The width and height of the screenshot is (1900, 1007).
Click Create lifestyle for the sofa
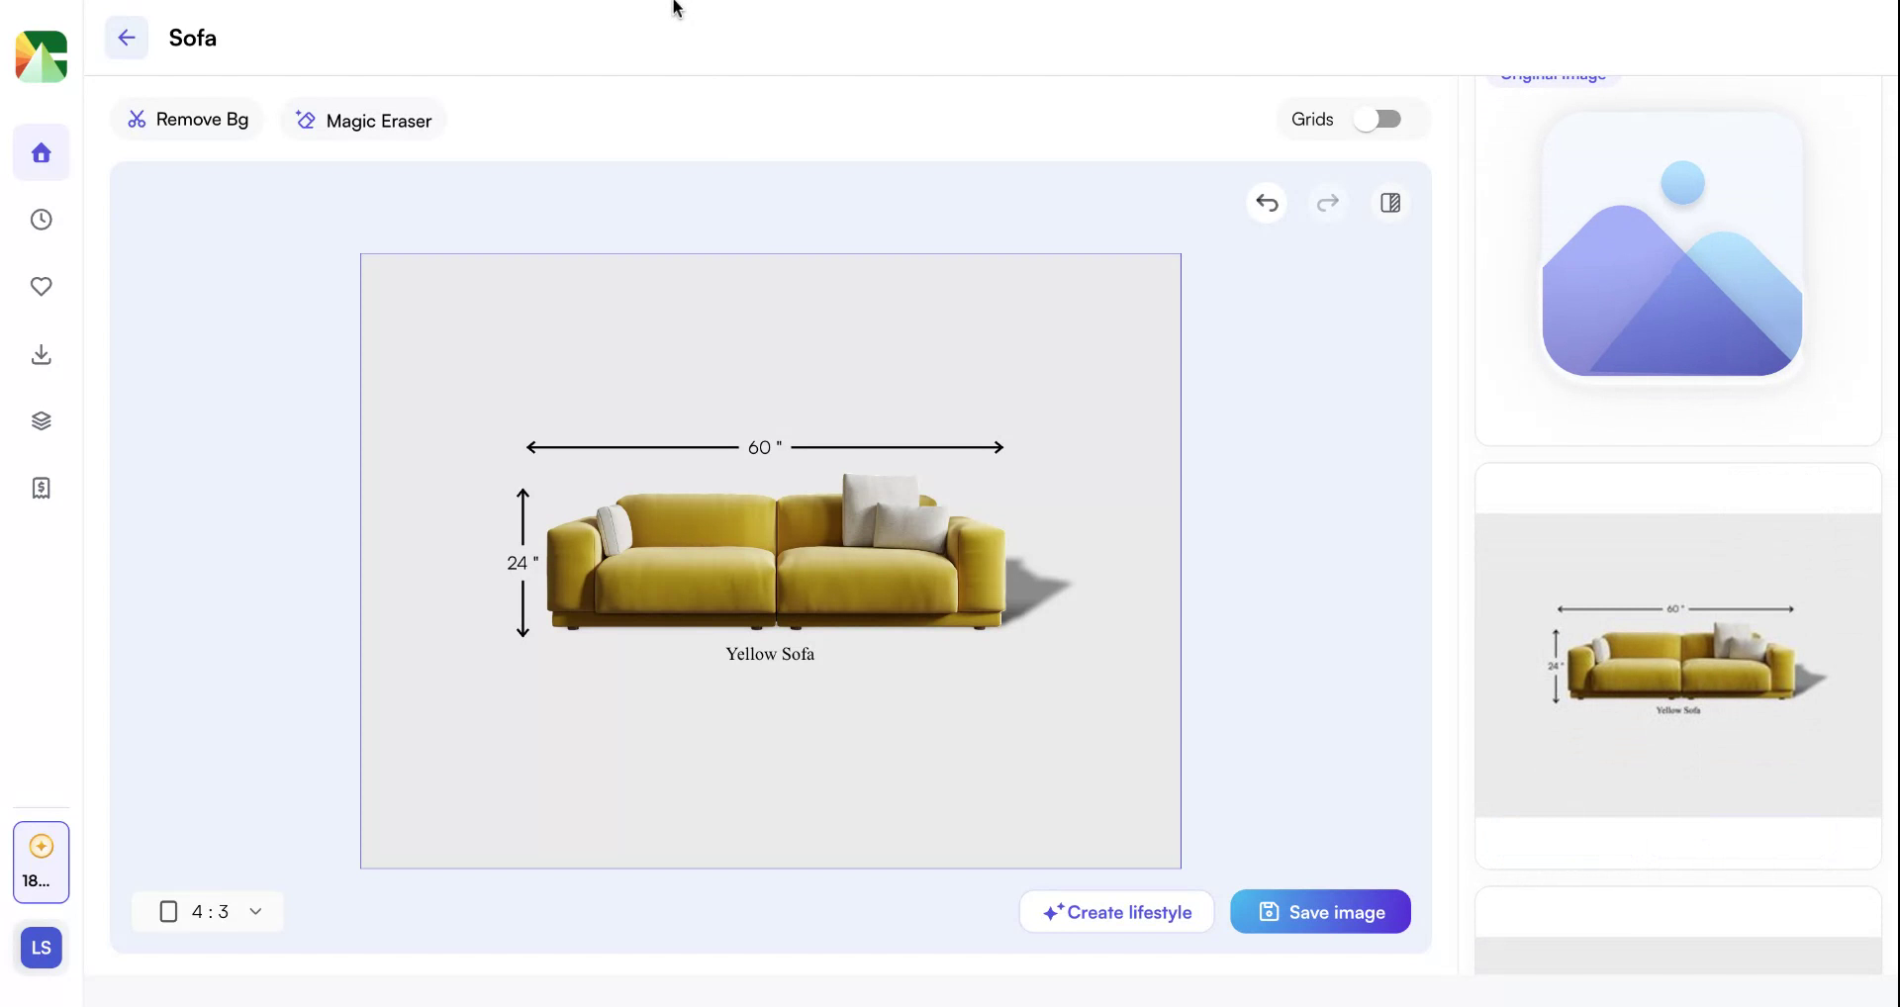[x=1116, y=911]
